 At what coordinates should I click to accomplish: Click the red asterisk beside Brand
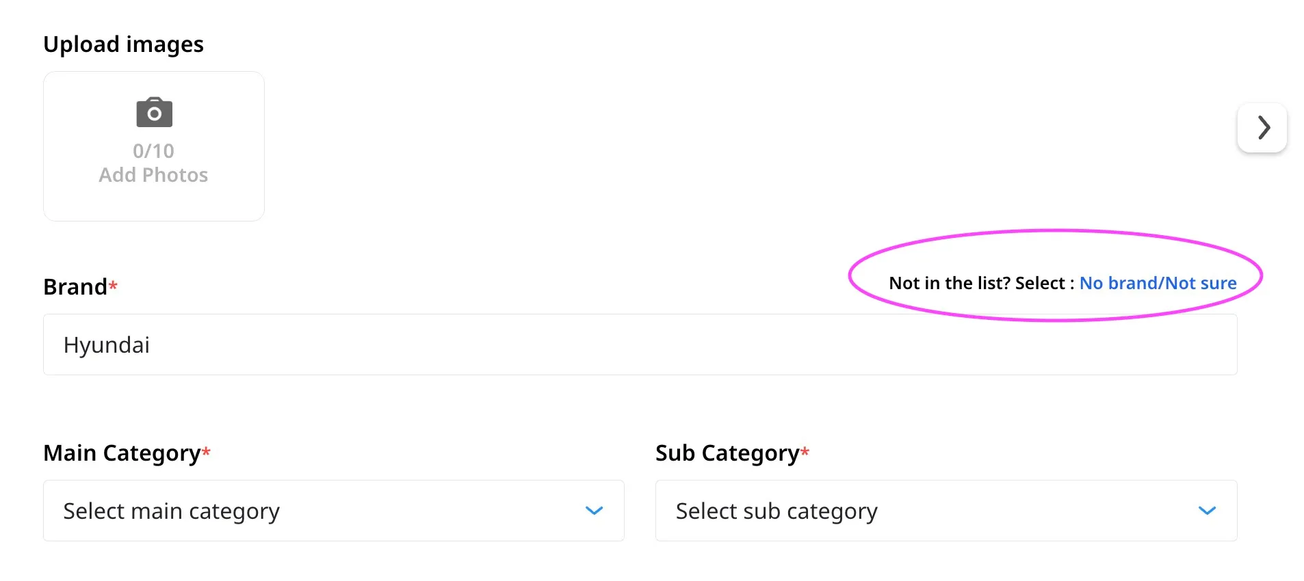click(x=114, y=284)
